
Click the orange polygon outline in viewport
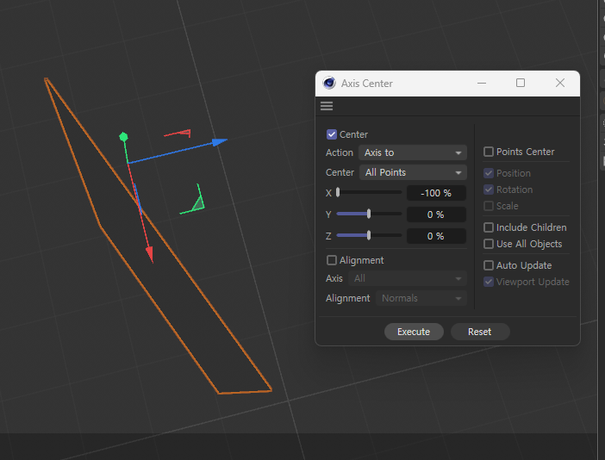coord(159,235)
